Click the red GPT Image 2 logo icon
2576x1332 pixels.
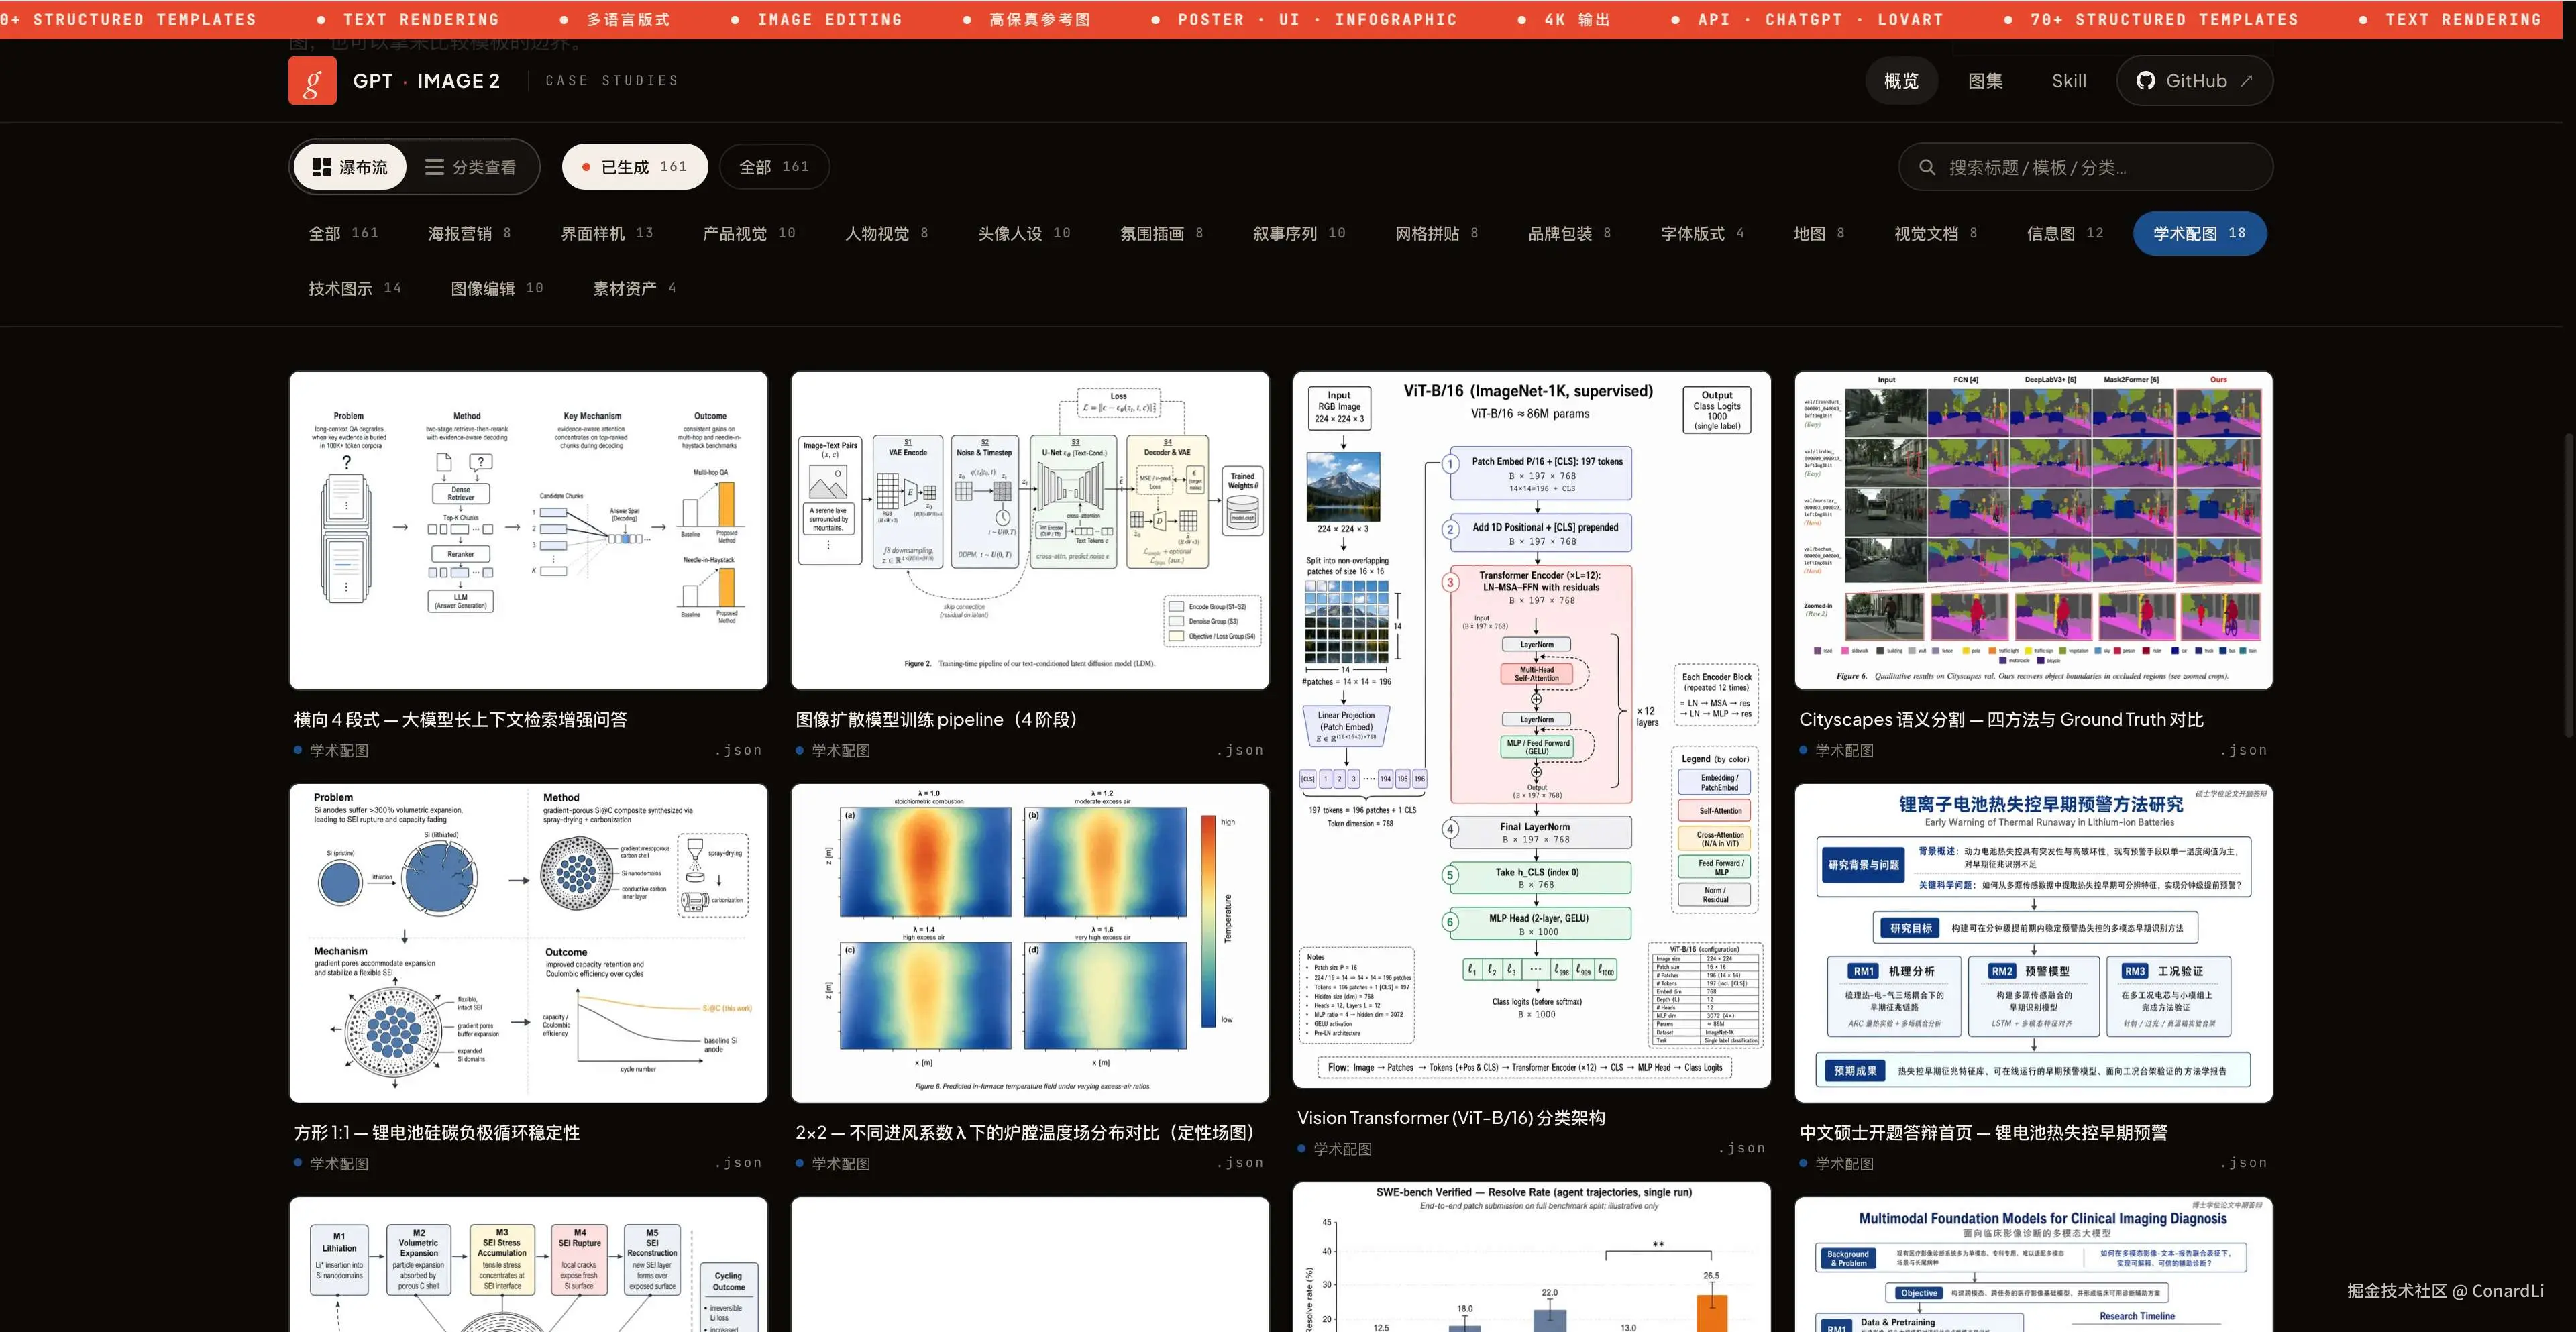(x=312, y=81)
